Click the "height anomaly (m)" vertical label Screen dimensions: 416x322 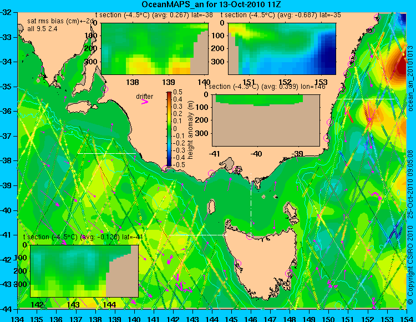(190, 130)
